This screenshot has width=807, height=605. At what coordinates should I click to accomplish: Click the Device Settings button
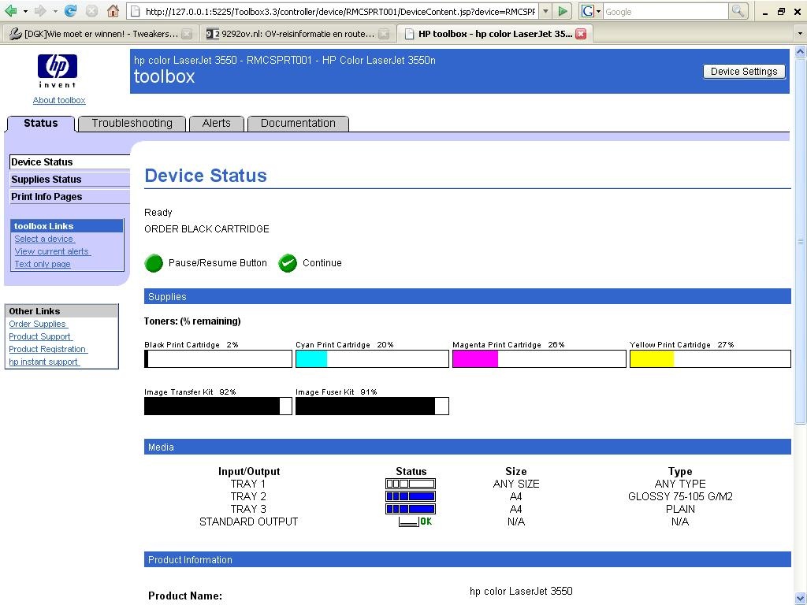coord(744,72)
